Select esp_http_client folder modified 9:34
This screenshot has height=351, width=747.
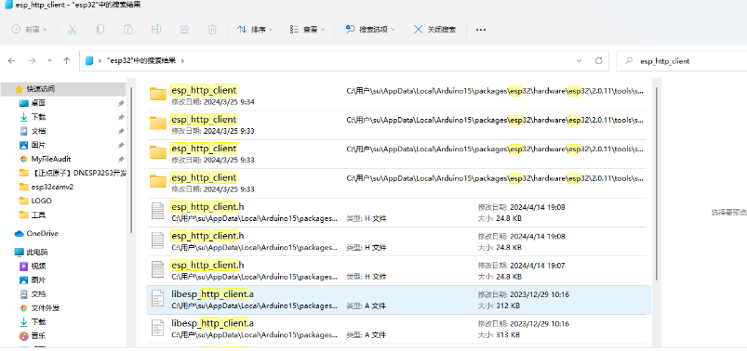399,96
